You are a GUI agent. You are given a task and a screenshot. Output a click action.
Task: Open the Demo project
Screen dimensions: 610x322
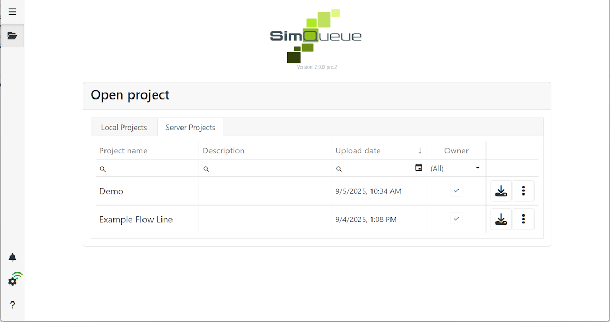[x=111, y=191]
